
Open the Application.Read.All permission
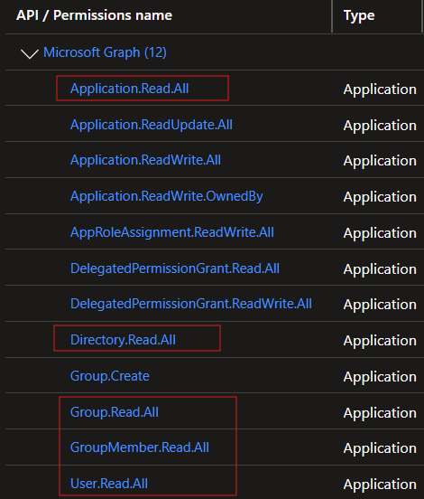click(x=130, y=89)
